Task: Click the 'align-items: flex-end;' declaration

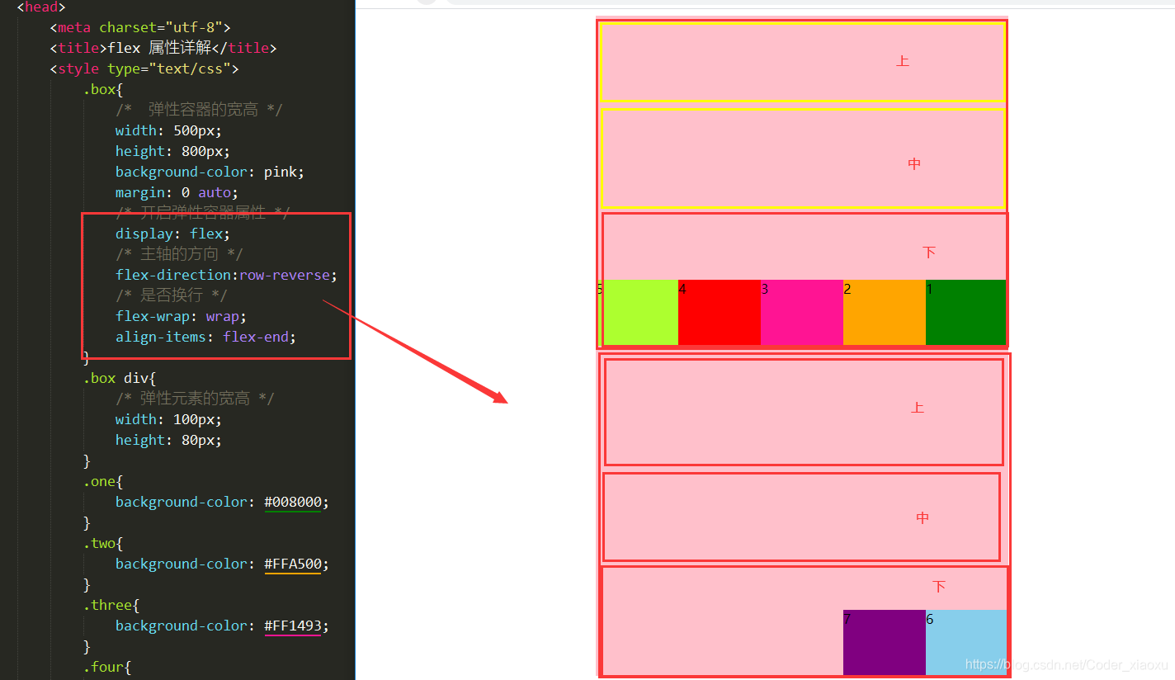Action: 206,337
